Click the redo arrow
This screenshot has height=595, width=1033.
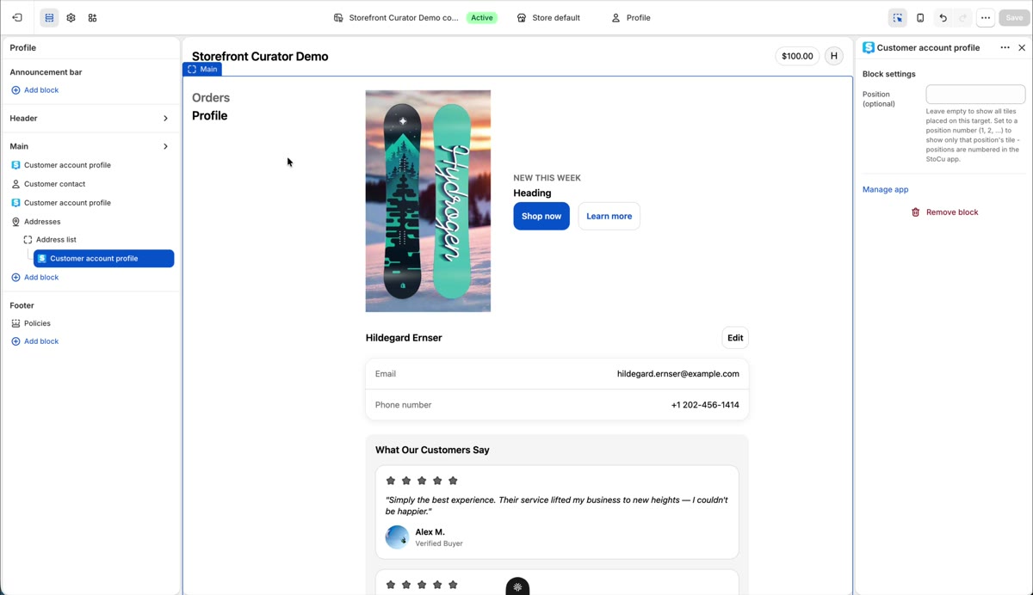click(963, 18)
